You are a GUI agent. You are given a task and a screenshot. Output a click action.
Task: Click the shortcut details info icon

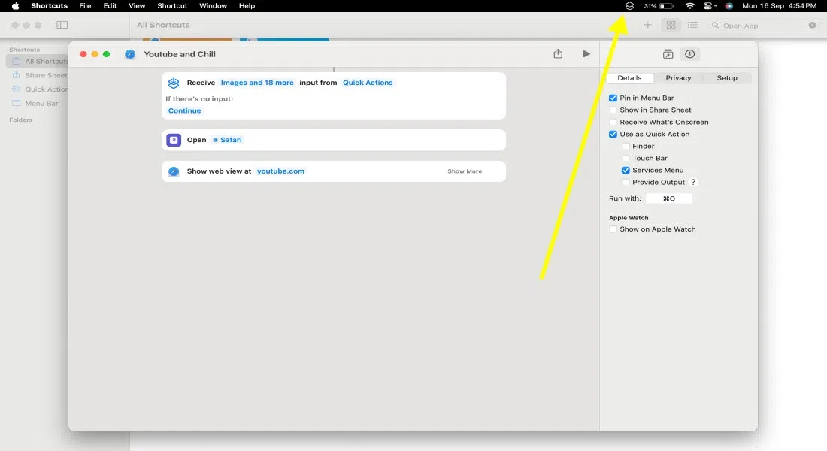point(690,54)
